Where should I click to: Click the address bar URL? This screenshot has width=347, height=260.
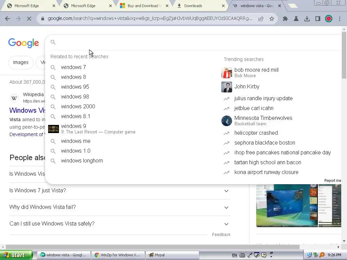150,19
